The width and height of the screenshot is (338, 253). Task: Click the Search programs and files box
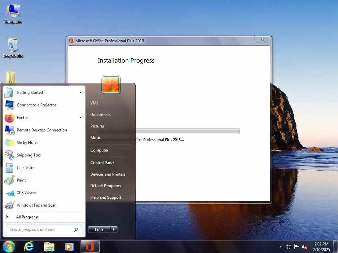pyautogui.click(x=44, y=230)
